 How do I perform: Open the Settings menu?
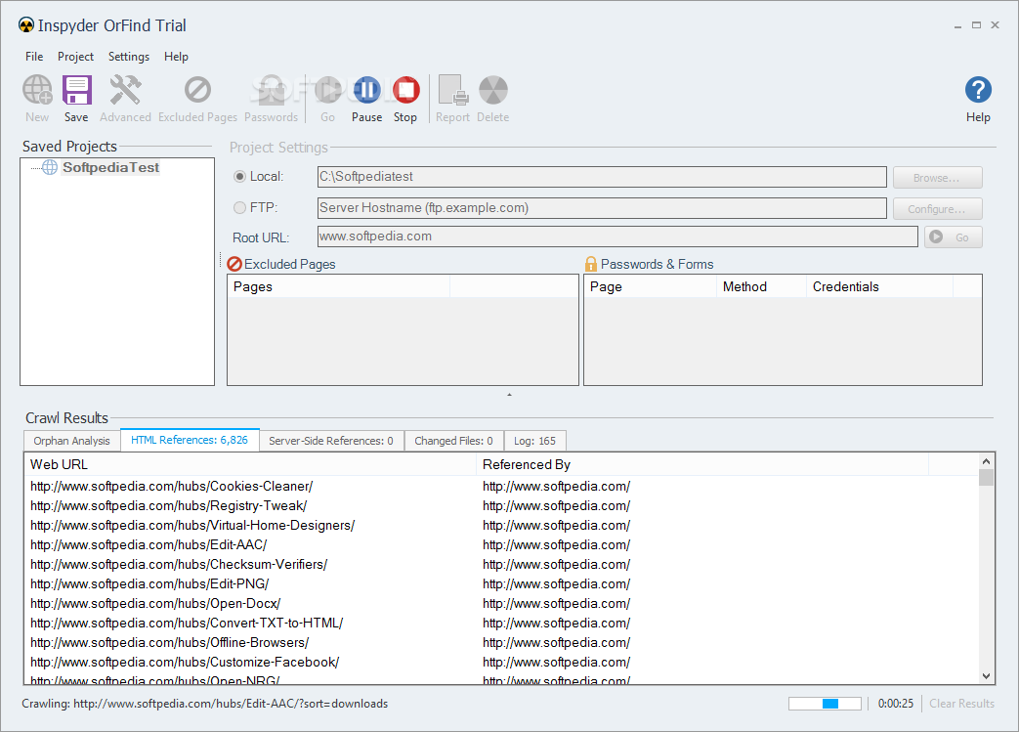click(x=129, y=57)
